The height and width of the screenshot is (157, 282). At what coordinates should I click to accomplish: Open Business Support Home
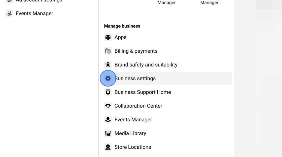pos(143,92)
